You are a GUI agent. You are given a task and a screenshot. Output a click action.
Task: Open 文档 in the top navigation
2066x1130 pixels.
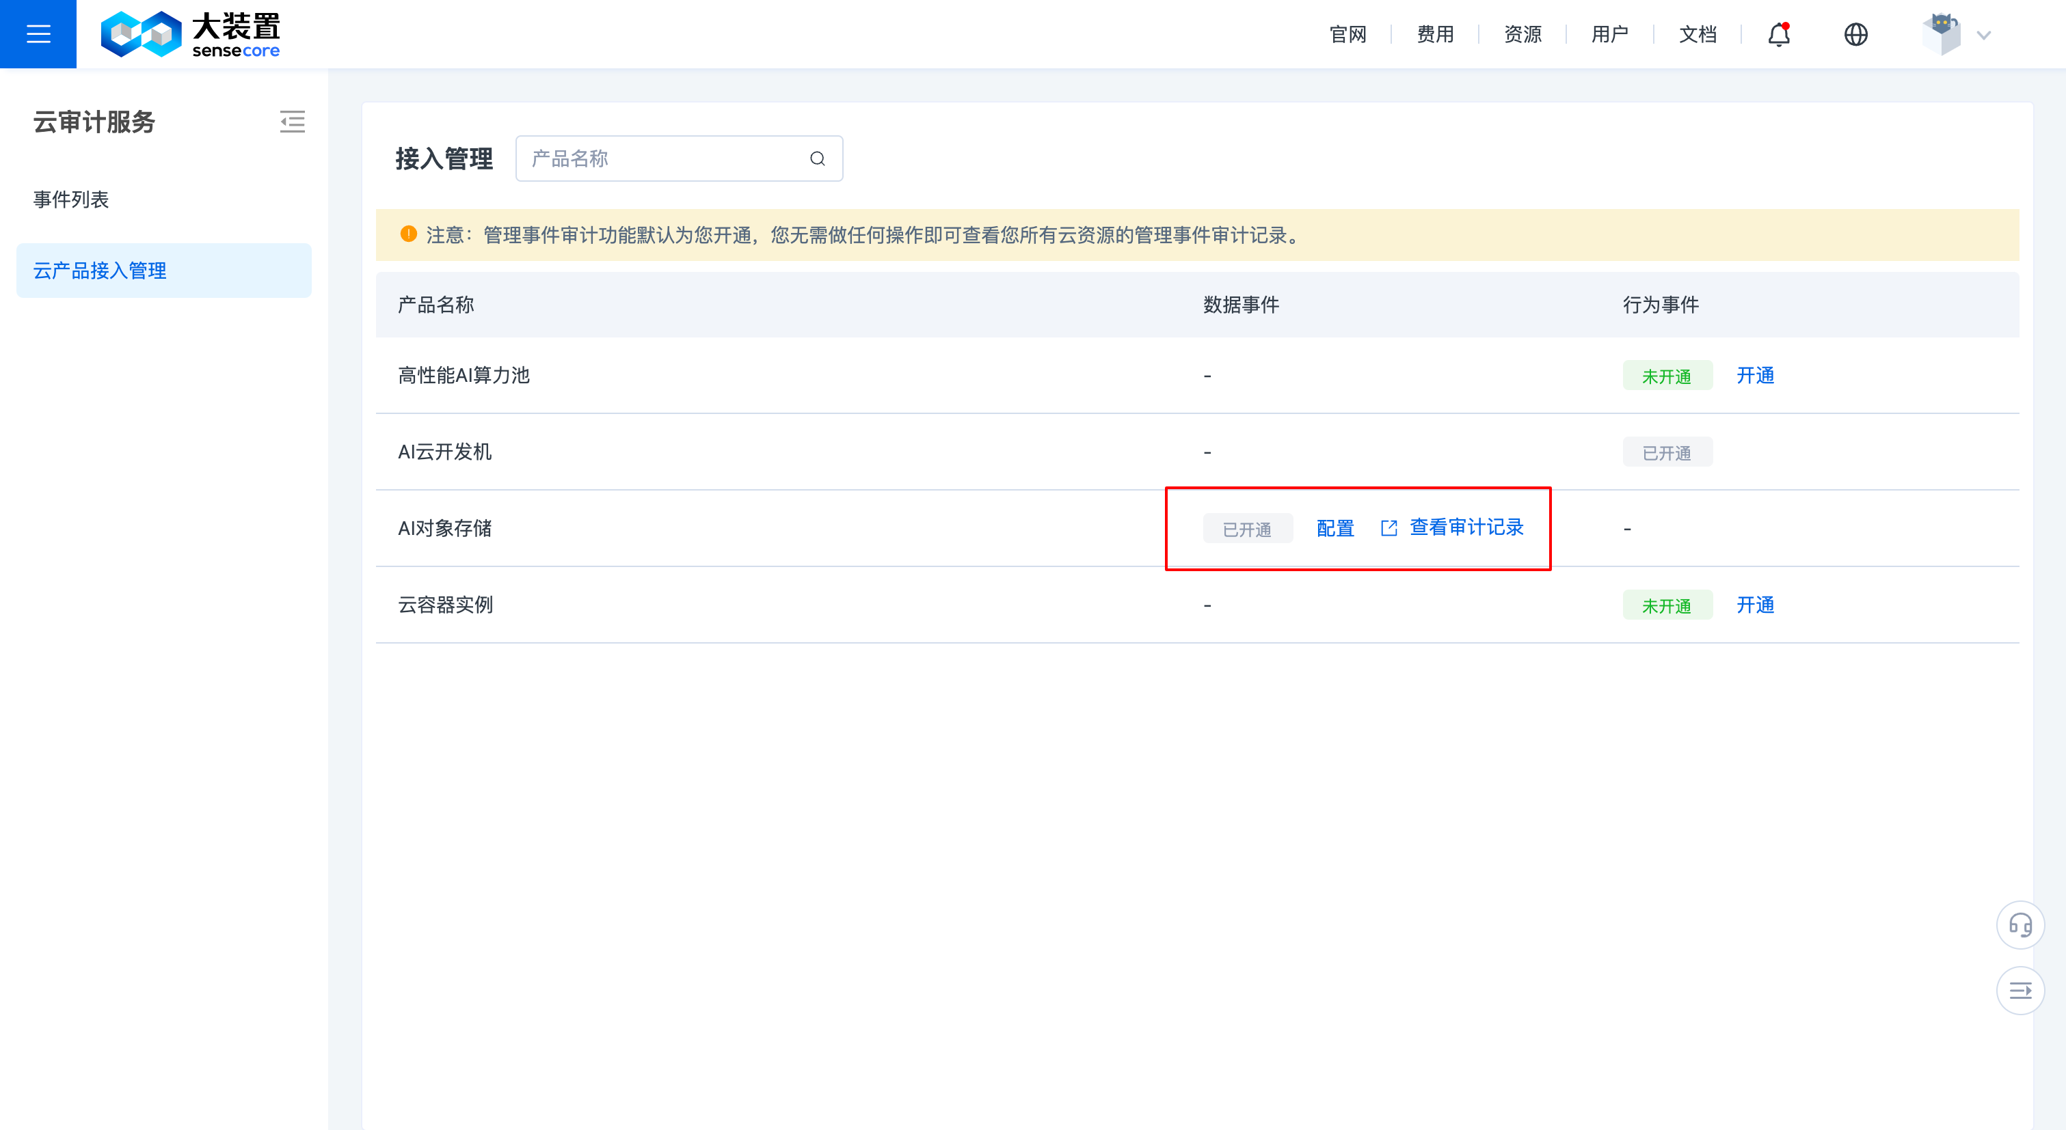(x=1698, y=34)
